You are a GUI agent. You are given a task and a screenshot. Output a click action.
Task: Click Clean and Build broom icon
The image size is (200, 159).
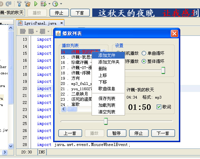[27, 4]
